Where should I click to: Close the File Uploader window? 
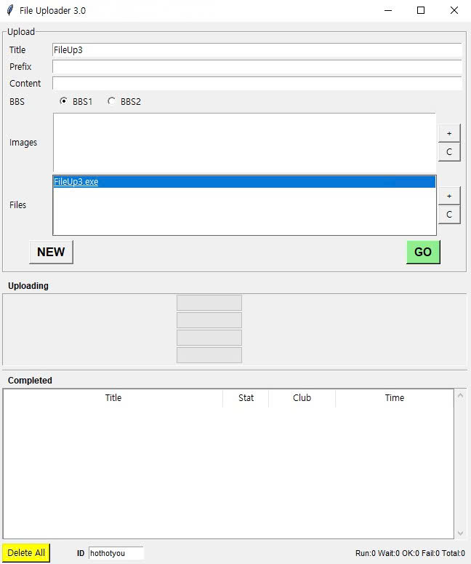pos(454,10)
